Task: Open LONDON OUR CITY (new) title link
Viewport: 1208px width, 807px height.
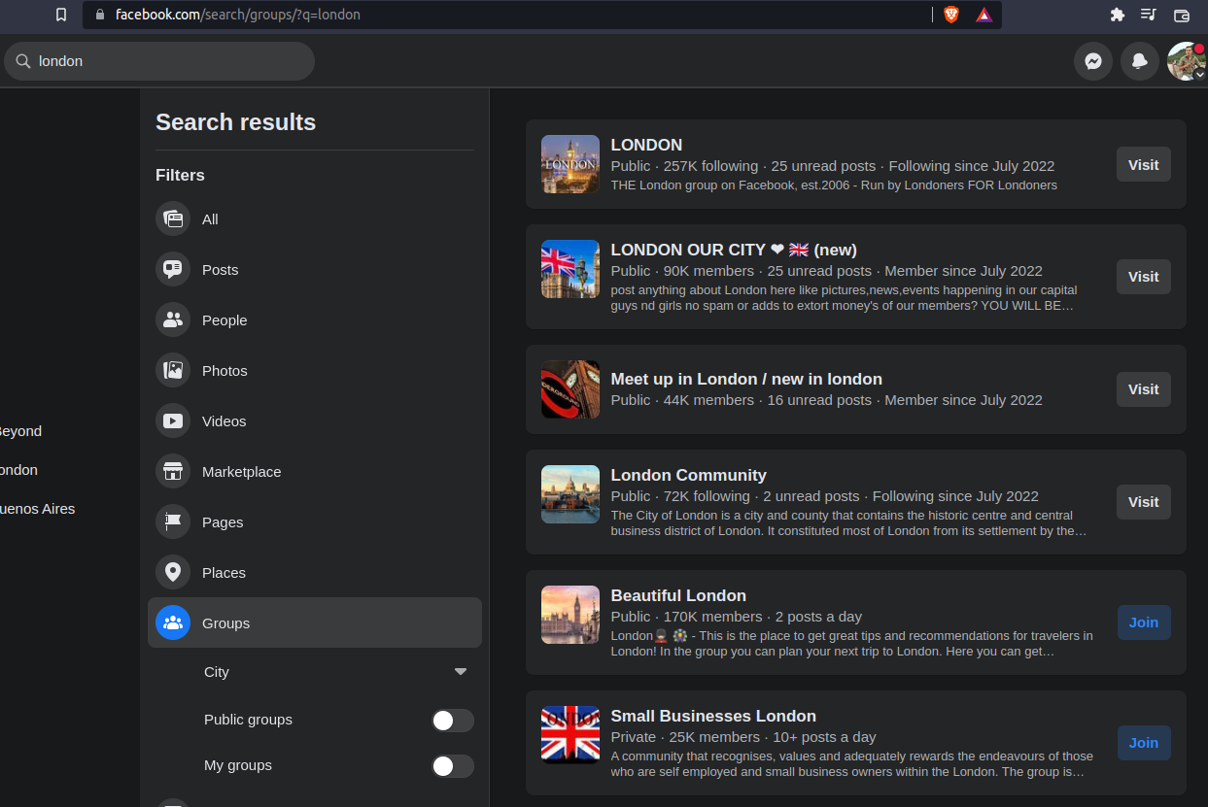Action: [734, 250]
